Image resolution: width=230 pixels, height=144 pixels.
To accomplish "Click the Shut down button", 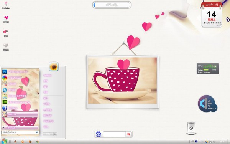I will click(x=48, y=134).
